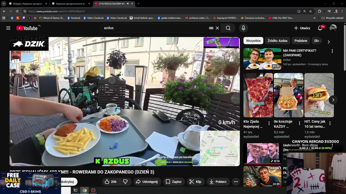Open Wszystkie zakładki bookmarks folder
Image resolution: width=346 pixels, height=194 pixels.
click(x=332, y=18)
